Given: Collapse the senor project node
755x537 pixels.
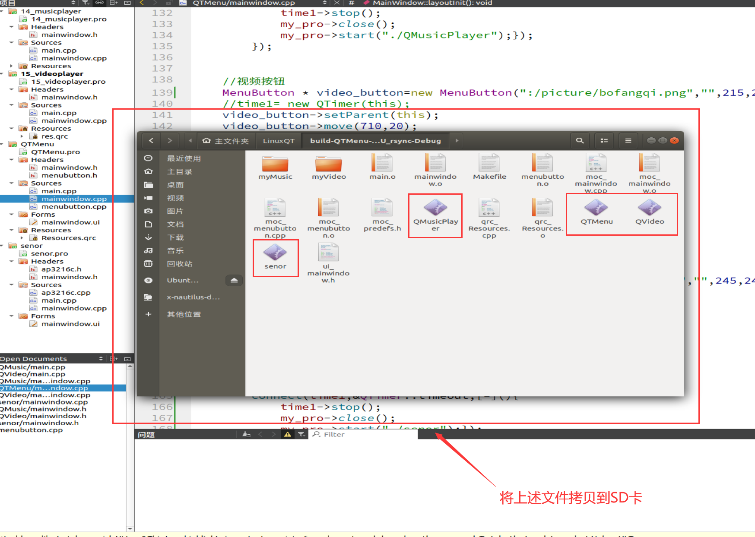Looking at the screenshot, I should 2,246.
